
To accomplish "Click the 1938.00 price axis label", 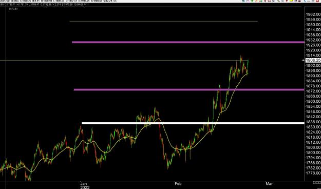I will (313, 35).
